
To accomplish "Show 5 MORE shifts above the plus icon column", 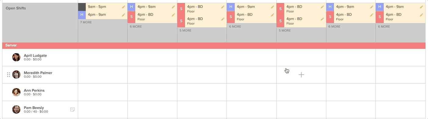I will [285, 31].
